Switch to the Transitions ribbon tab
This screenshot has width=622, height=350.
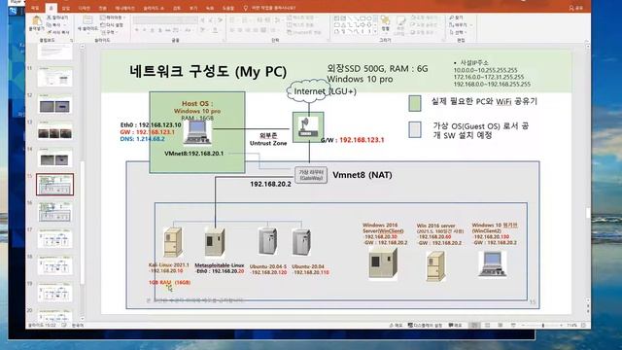(103, 8)
